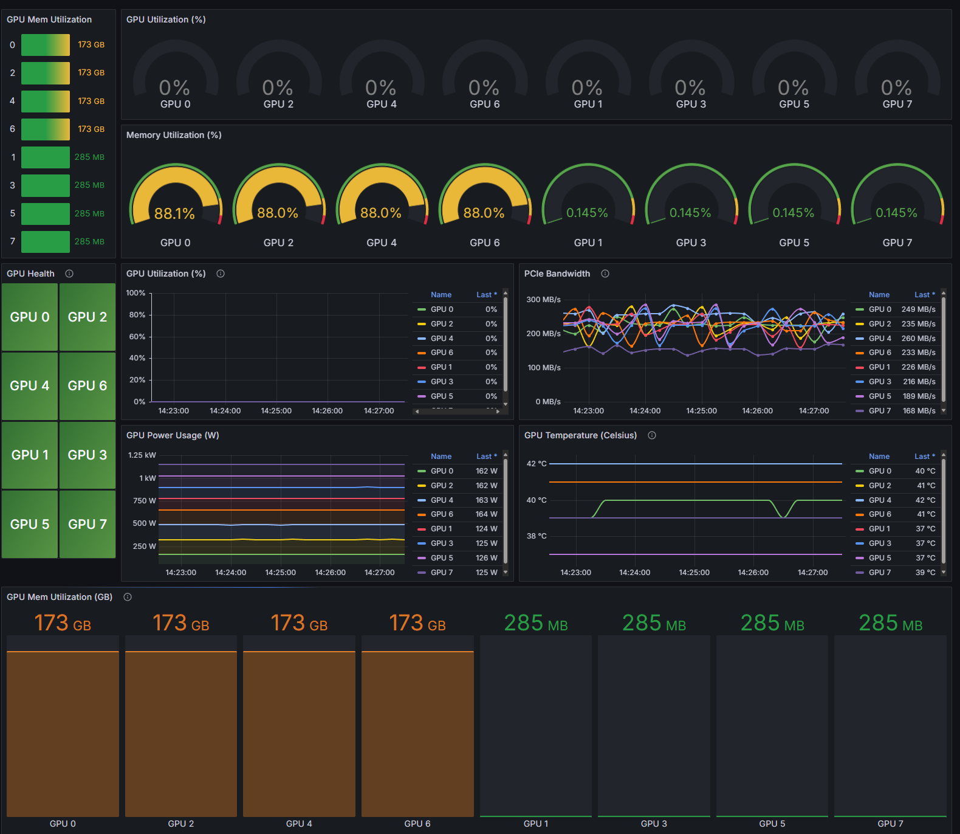Image resolution: width=960 pixels, height=834 pixels.
Task: Click down arrow of PCIe Bandwidth legend scrollbar
Action: (x=944, y=410)
